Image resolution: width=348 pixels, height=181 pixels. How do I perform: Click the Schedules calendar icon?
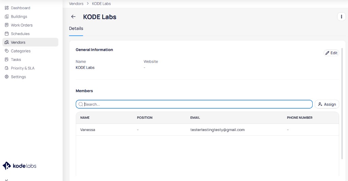pos(7,34)
